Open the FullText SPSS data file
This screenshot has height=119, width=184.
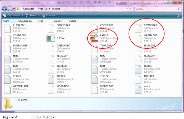pyautogui.click(x=51, y=38)
